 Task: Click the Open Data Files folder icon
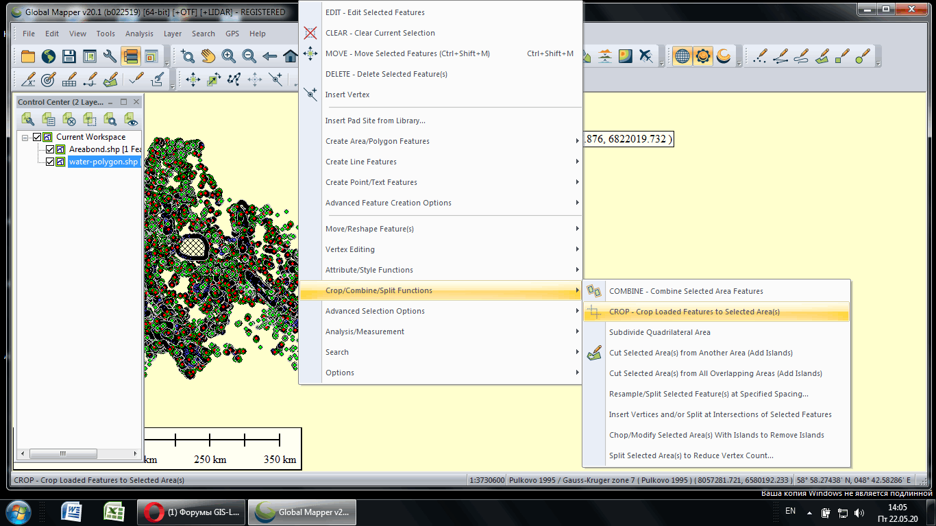coord(28,56)
